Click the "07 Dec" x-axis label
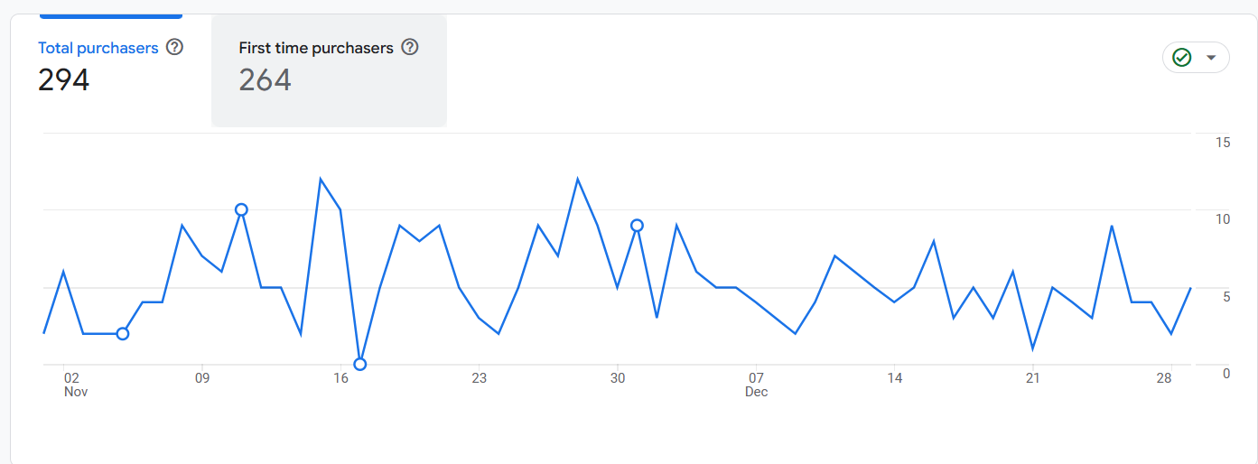 (756, 385)
